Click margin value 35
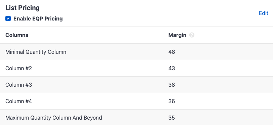Viewport: 273px width, 125px height. coord(172,118)
